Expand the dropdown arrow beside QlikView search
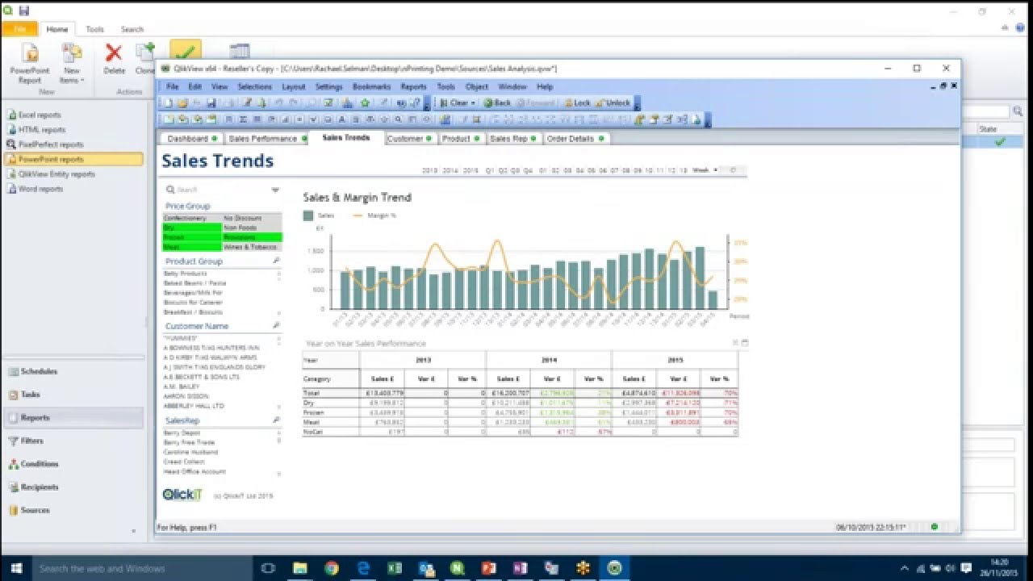The height and width of the screenshot is (581, 1033). pyautogui.click(x=275, y=190)
